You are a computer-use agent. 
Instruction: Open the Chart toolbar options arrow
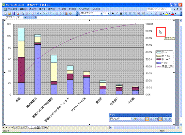point(167,115)
